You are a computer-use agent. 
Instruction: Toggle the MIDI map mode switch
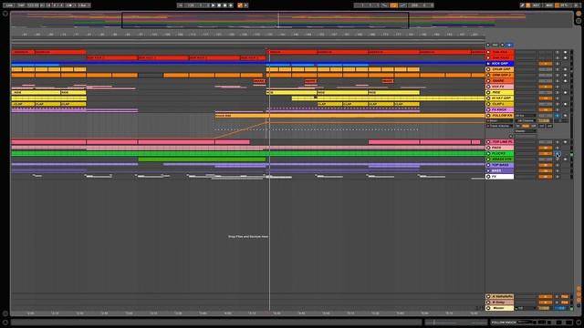[548, 5]
